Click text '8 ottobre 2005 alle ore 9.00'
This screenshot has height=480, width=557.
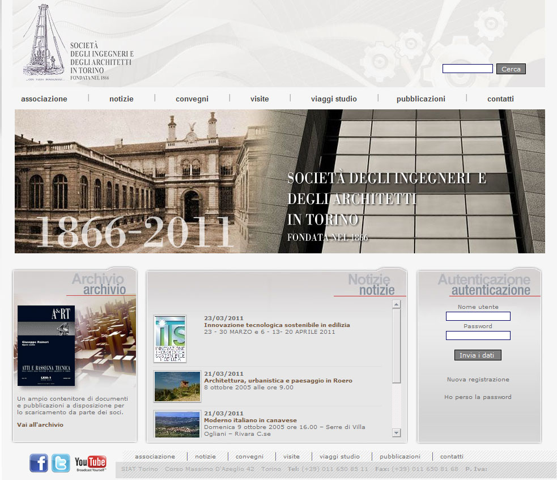pos(249,387)
